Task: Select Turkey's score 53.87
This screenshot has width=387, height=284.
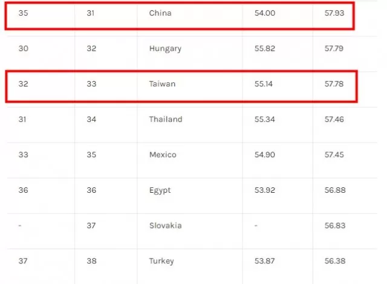Action: point(264,261)
